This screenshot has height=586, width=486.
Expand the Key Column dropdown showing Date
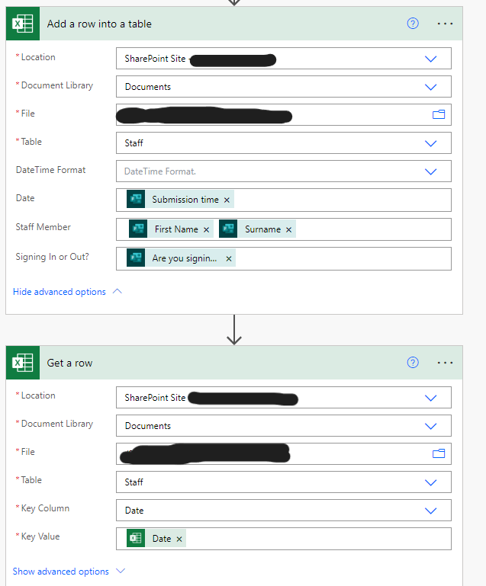[430, 511]
